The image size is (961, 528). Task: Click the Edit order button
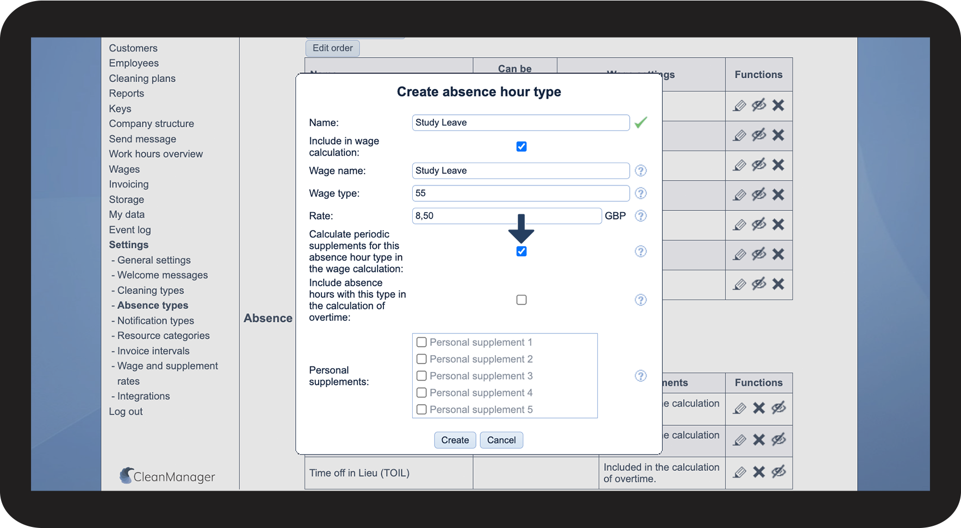pyautogui.click(x=332, y=48)
